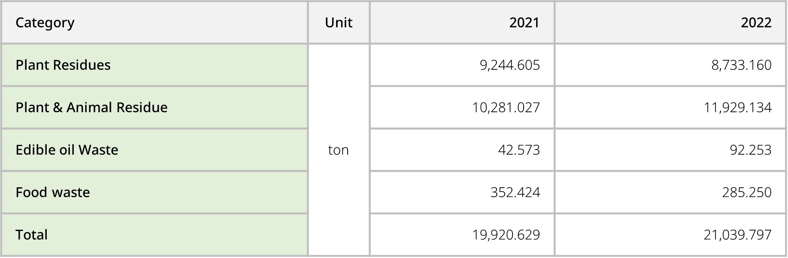Image resolution: width=788 pixels, height=258 pixels.
Task: Click the ton unit cell
Action: pyautogui.click(x=338, y=150)
